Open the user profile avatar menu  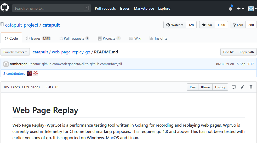tap(252, 9)
